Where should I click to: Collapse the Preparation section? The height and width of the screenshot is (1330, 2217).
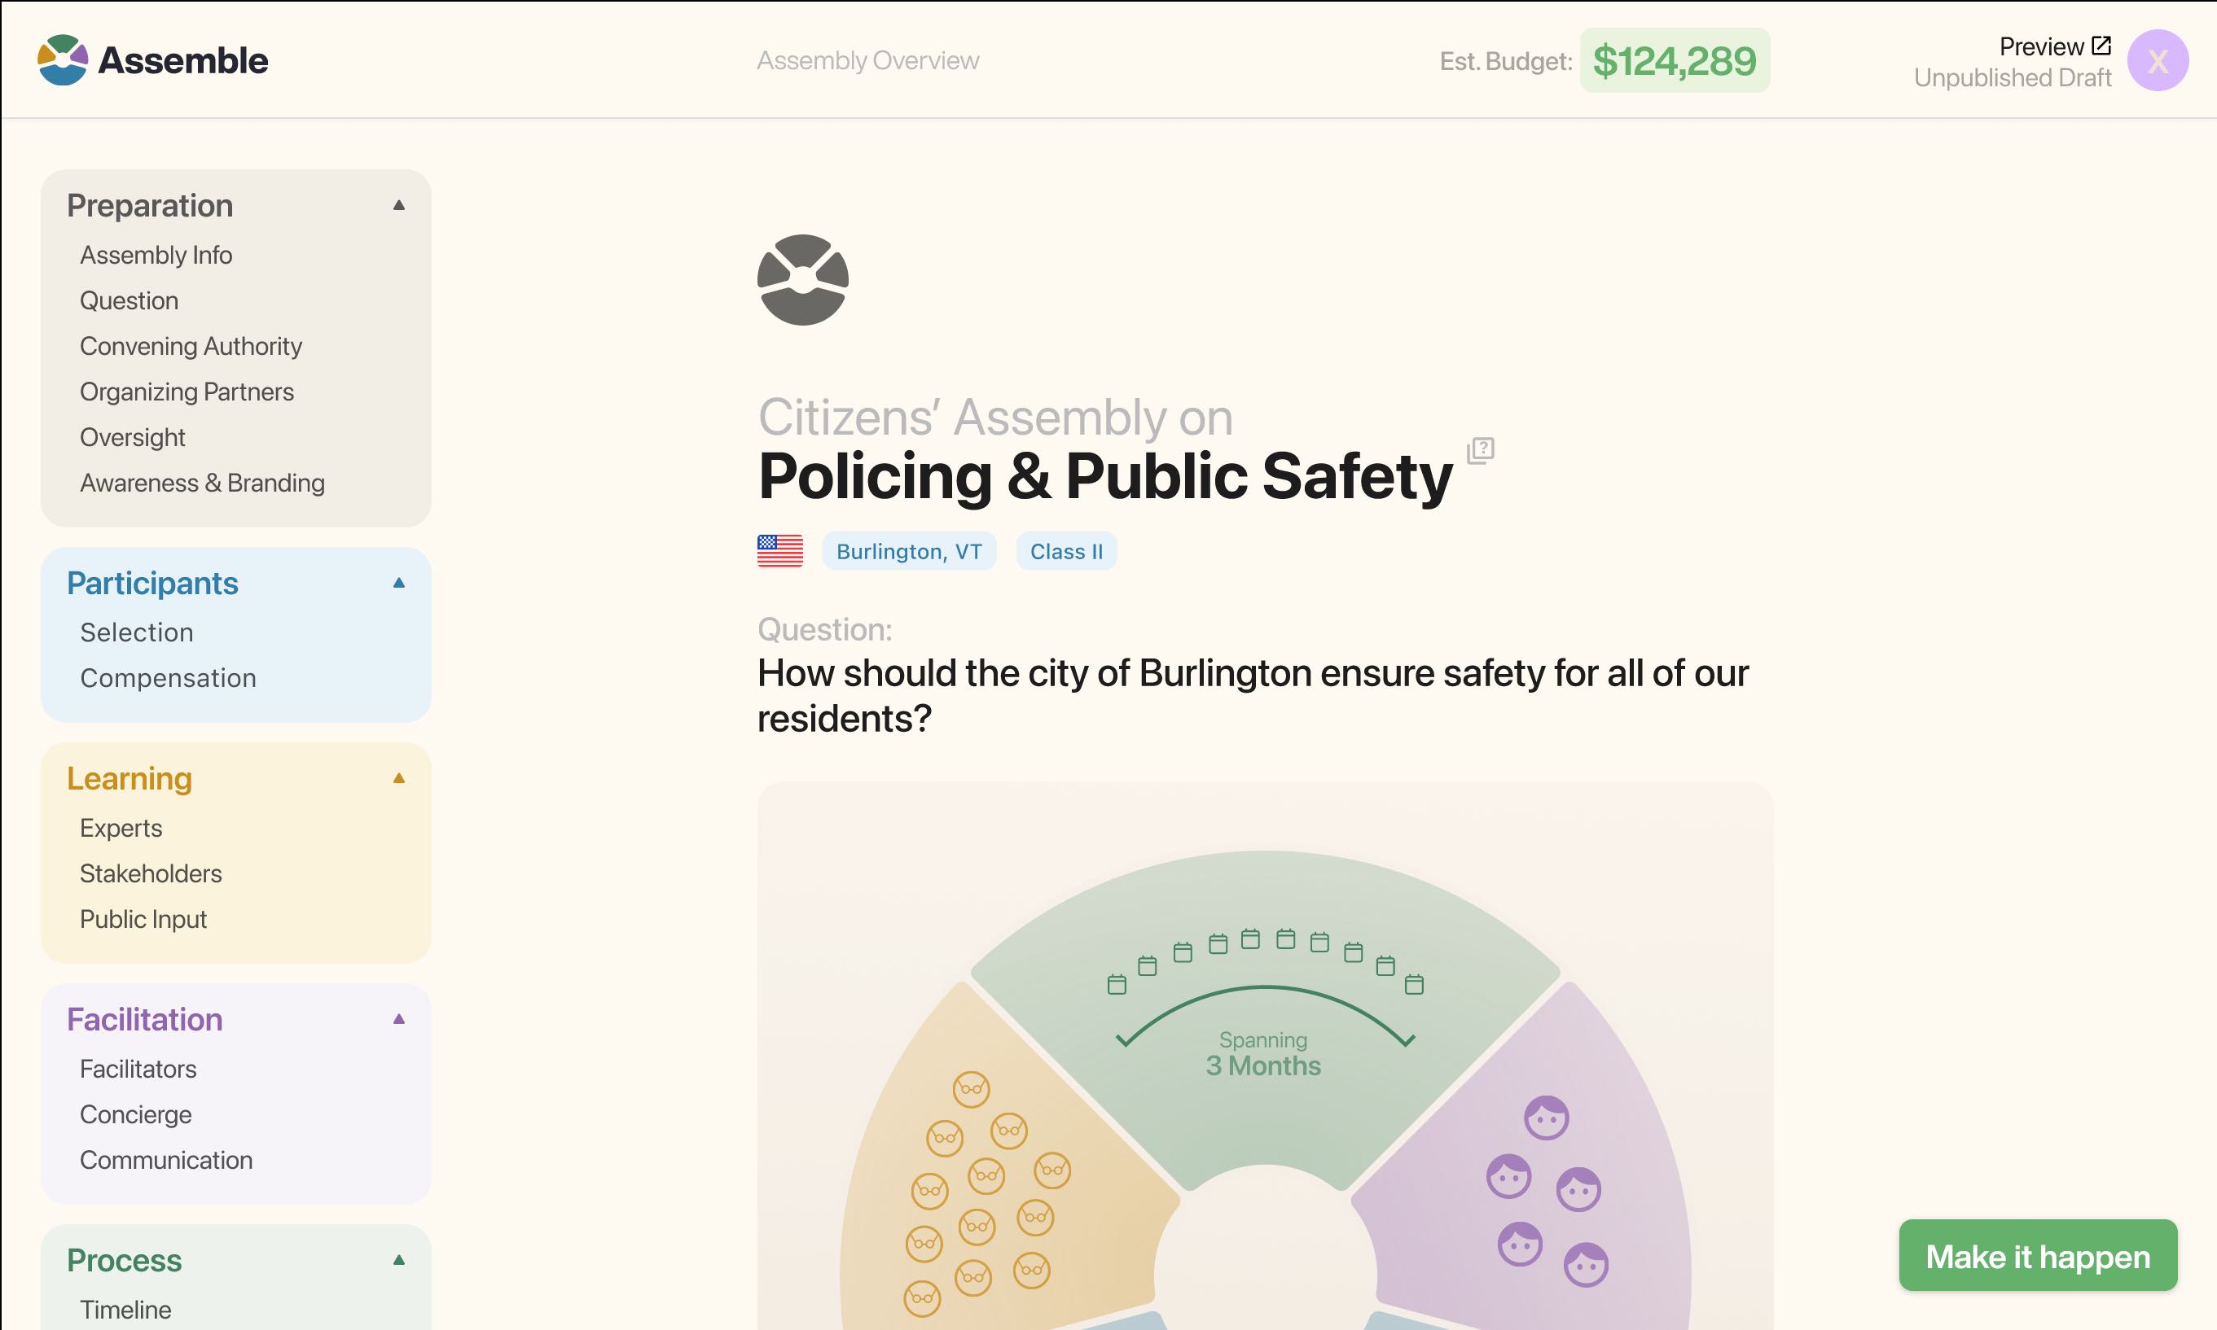coord(399,205)
